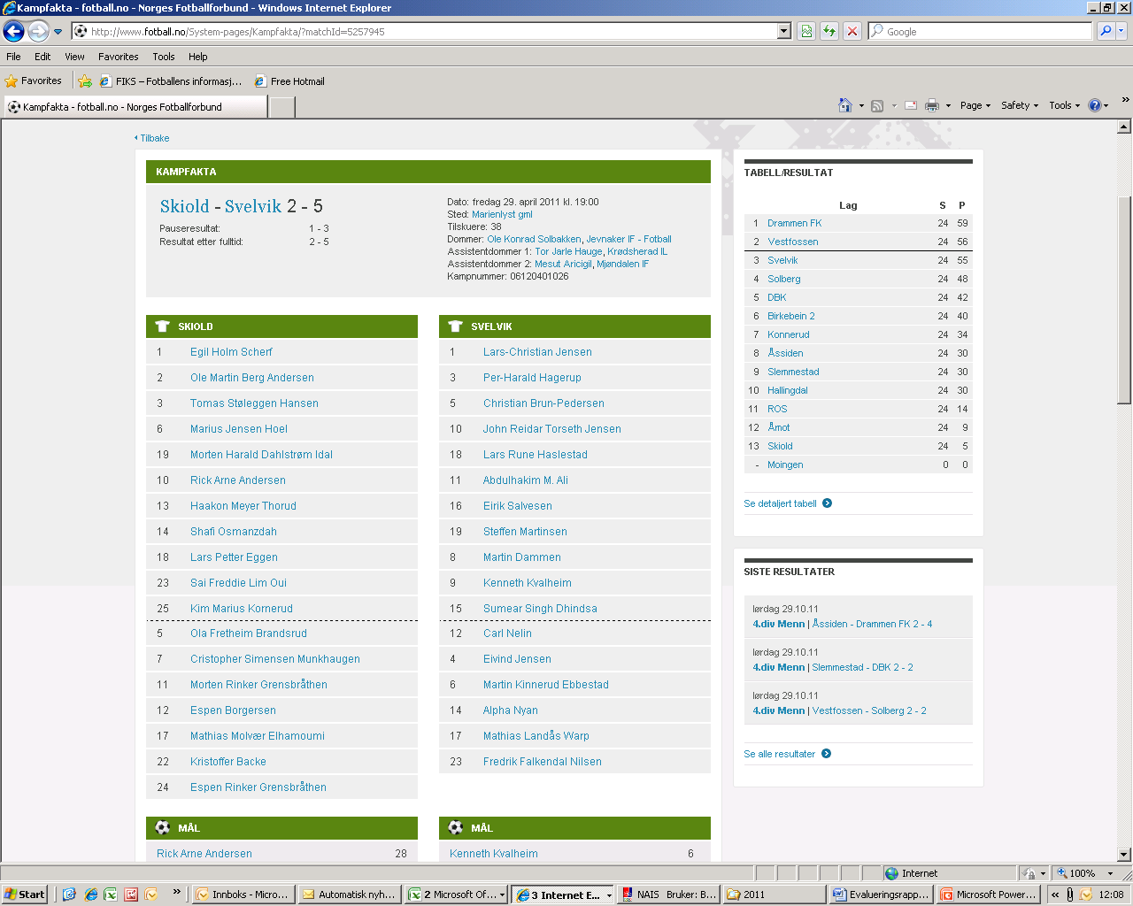Open the Help menu

click(x=198, y=57)
